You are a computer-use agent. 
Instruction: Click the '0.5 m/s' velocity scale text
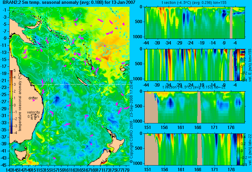[34, 116]
